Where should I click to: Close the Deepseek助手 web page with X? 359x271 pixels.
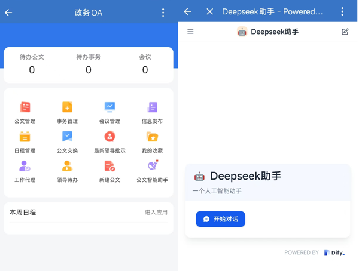click(x=210, y=11)
